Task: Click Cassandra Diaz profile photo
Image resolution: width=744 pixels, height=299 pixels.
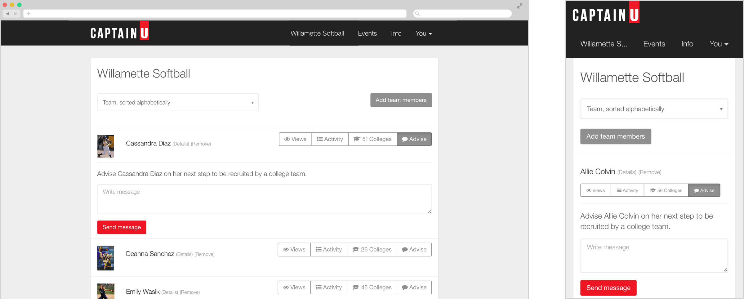Action: point(105,146)
